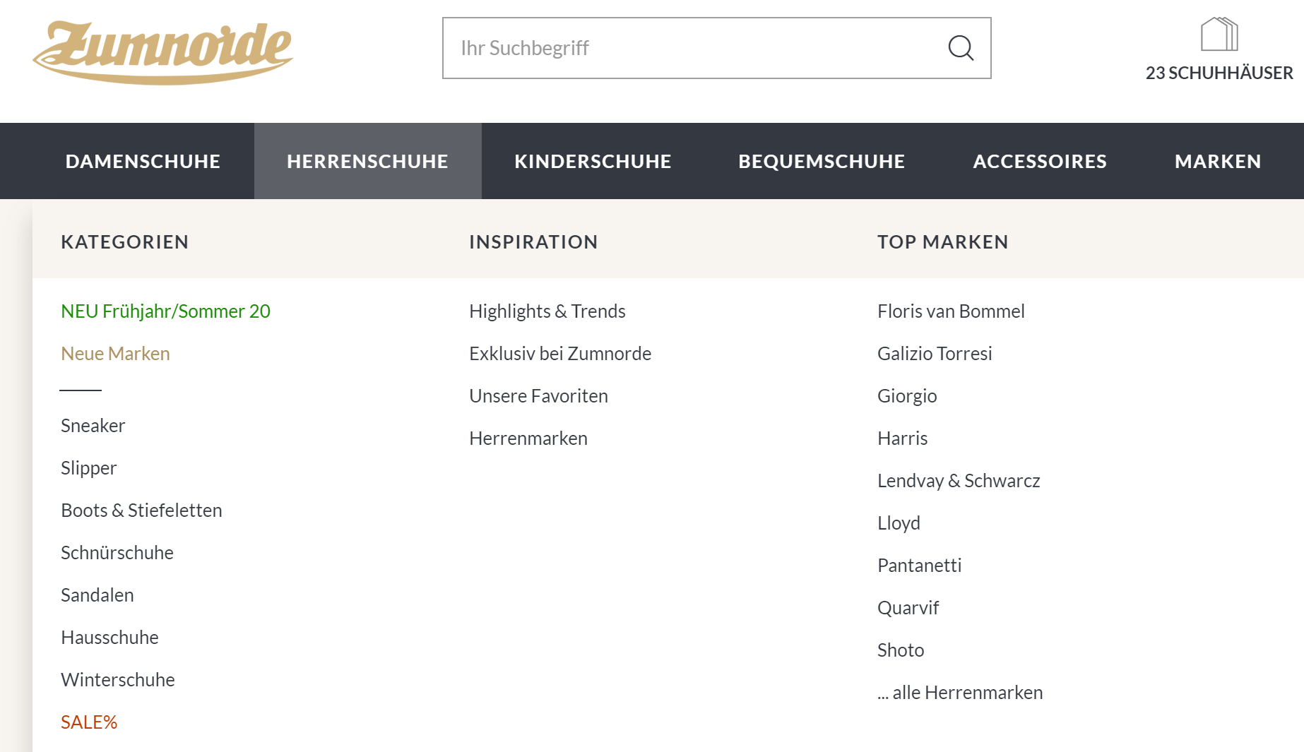Viewport: 1304px width, 752px height.
Task: Open NEU Frühjahr/Sommer 20 category
Action: tap(165, 311)
